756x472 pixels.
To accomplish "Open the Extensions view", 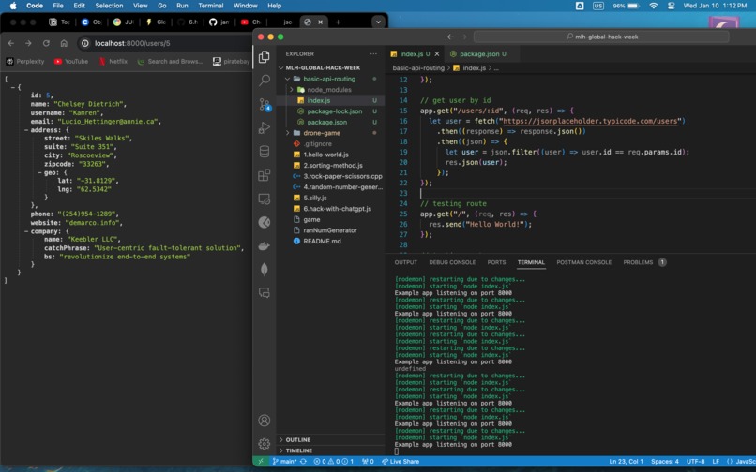I will (265, 175).
